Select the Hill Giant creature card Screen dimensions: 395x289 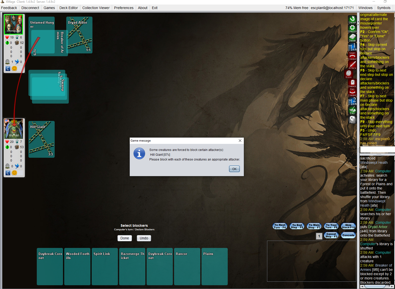click(42, 139)
